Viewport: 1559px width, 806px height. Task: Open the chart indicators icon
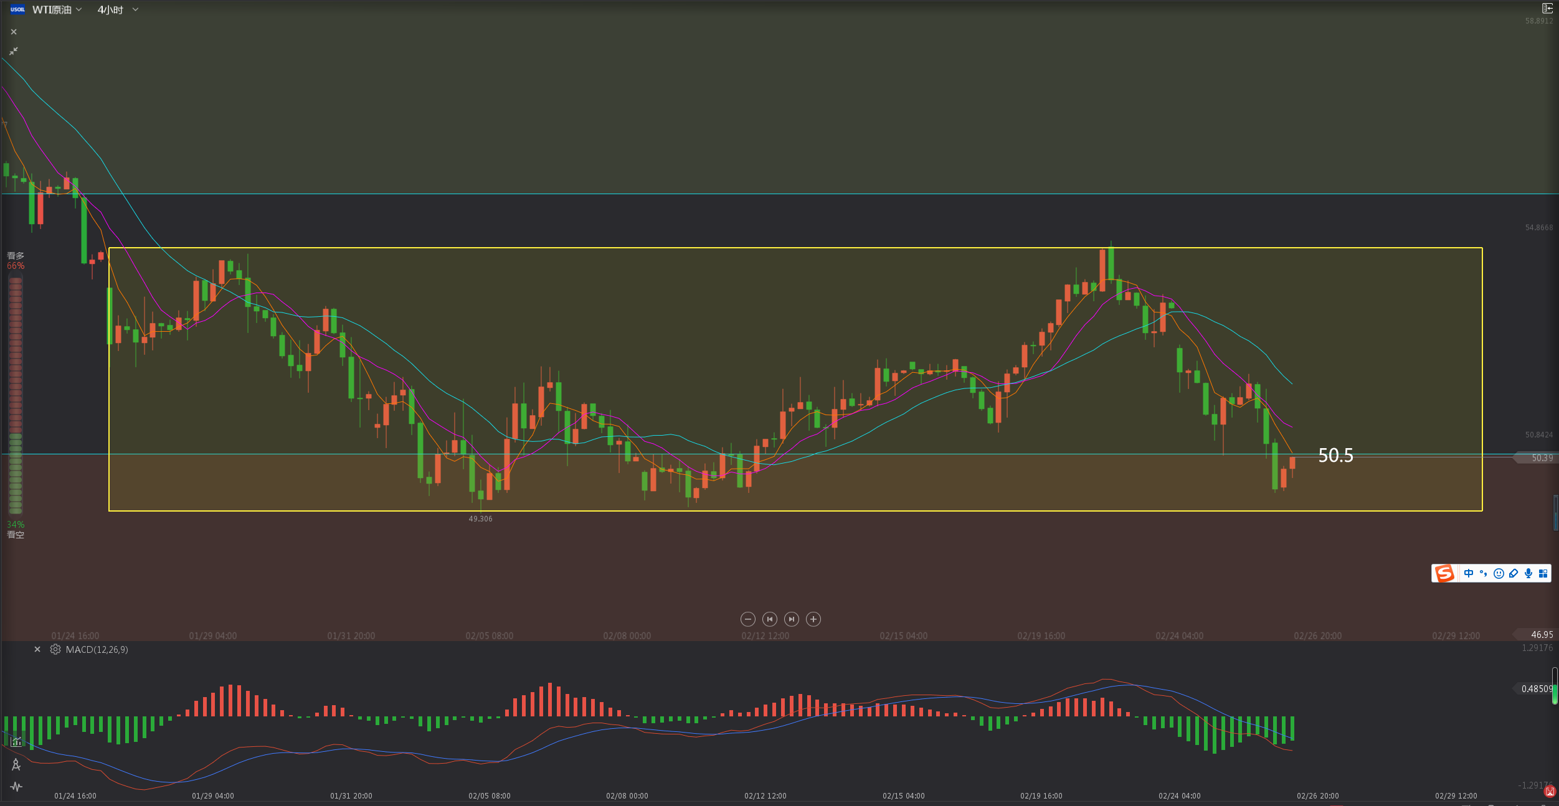pyautogui.click(x=16, y=741)
